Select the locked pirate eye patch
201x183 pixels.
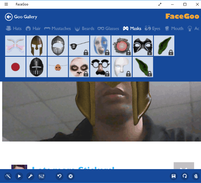coord(79,46)
